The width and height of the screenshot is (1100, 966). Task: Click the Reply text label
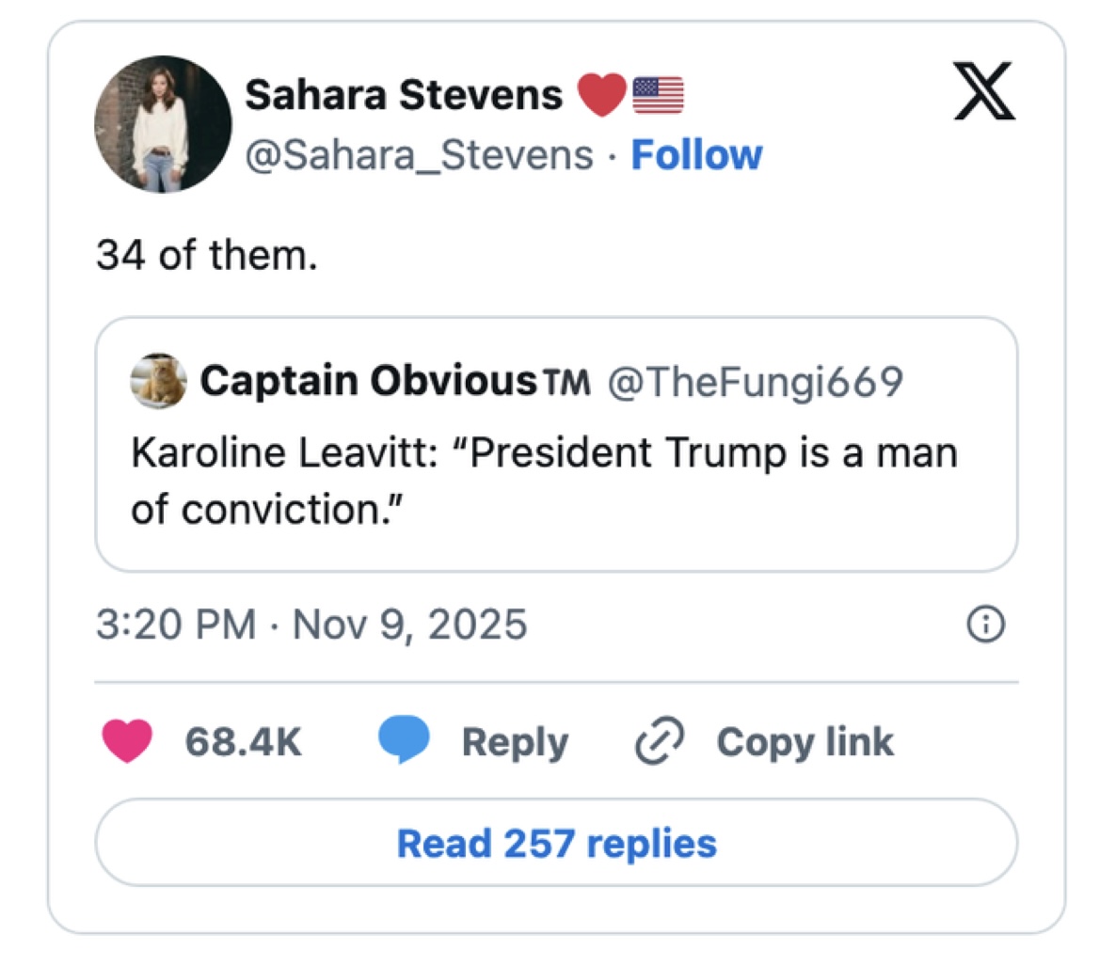pos(515,742)
